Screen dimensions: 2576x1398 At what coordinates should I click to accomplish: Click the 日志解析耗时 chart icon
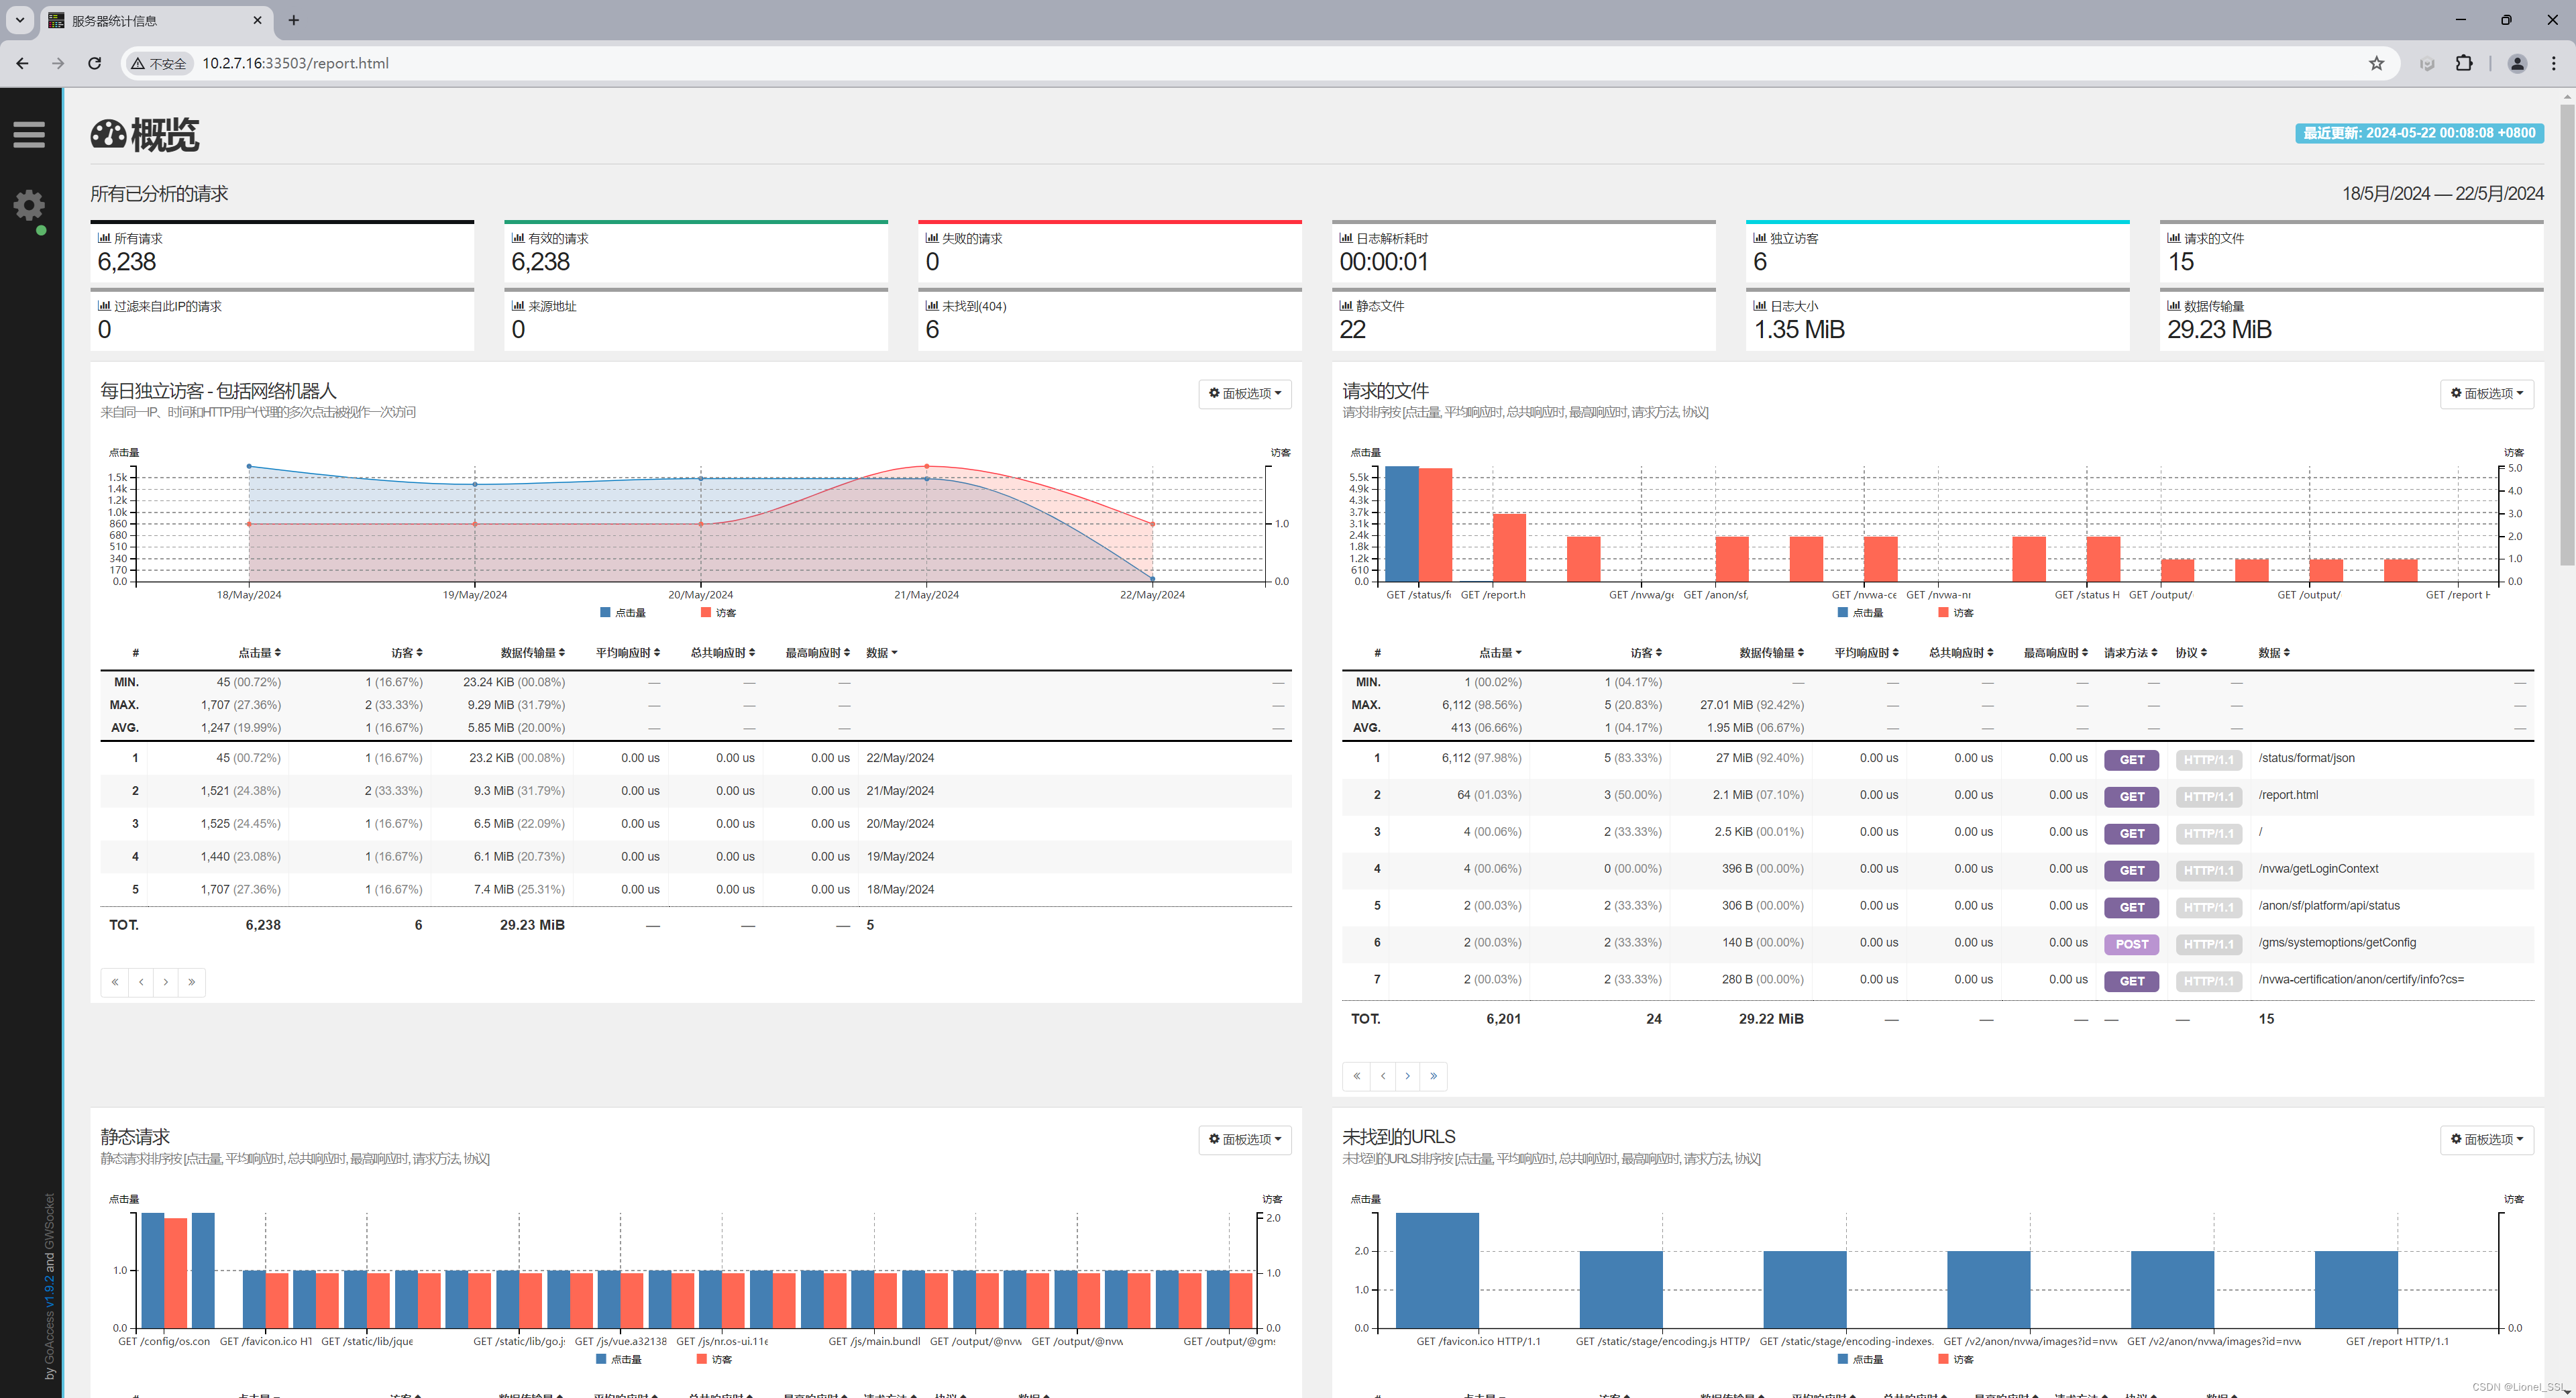[1346, 238]
